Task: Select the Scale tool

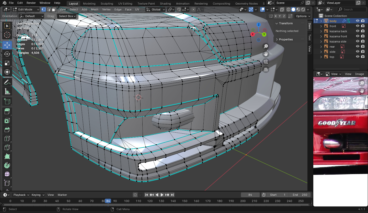Action: 7,63
